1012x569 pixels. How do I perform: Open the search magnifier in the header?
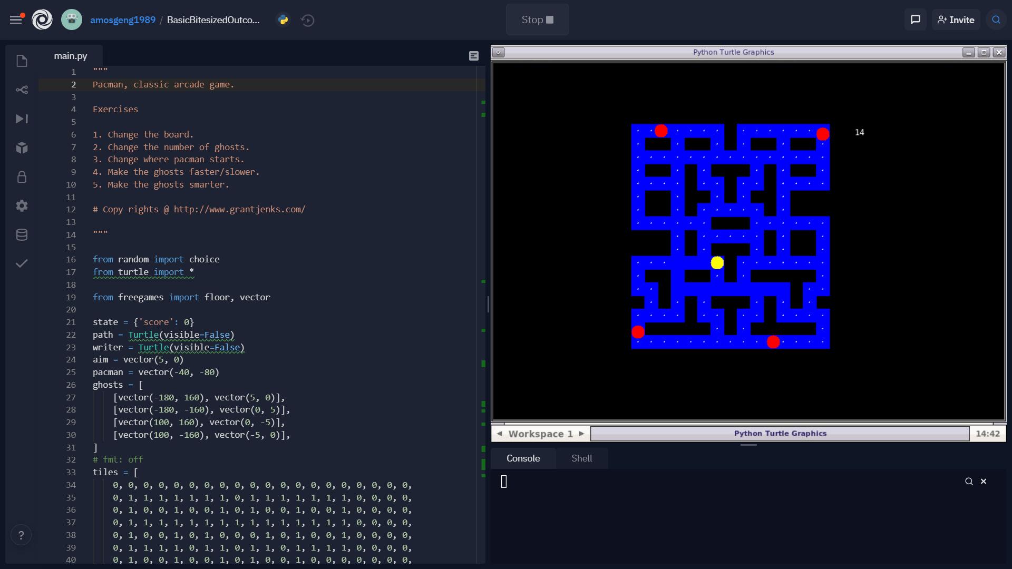click(996, 19)
